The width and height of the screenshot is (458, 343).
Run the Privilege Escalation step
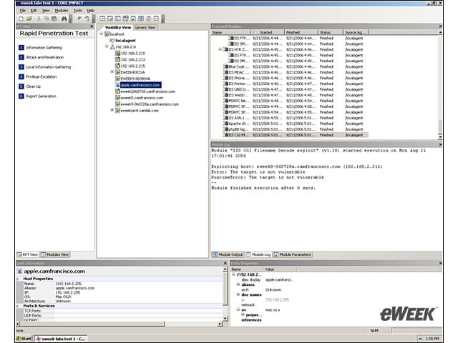pos(42,76)
